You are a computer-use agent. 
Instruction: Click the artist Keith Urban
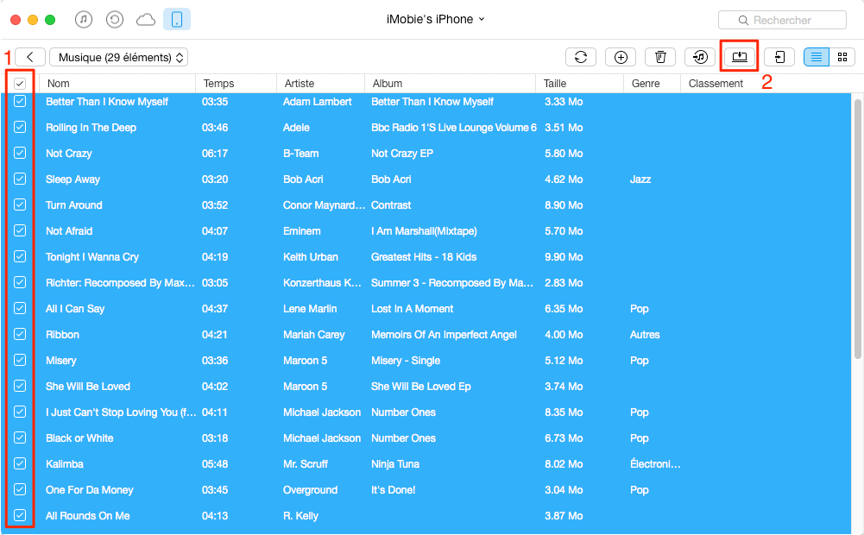[x=311, y=257]
